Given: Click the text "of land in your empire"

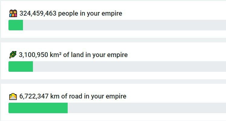Looking at the screenshot, I should [95, 55].
